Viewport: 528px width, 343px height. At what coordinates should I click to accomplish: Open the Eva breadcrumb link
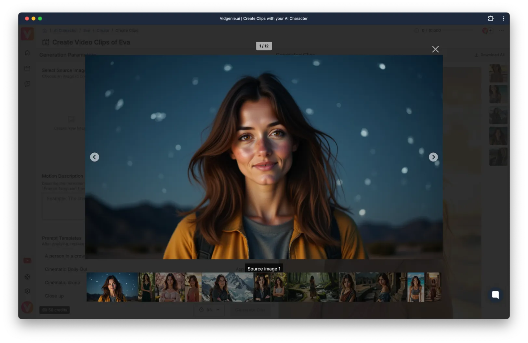[x=86, y=31]
